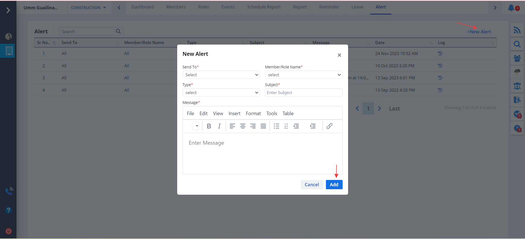Close the New Alert dialog

[339, 55]
